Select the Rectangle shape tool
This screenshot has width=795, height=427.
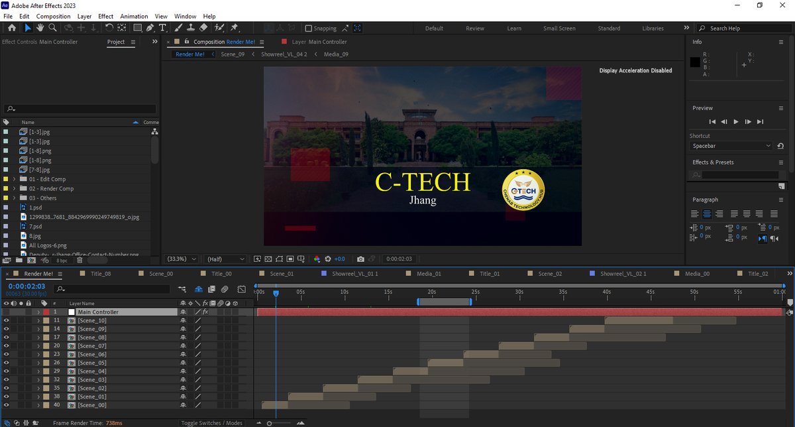[137, 28]
